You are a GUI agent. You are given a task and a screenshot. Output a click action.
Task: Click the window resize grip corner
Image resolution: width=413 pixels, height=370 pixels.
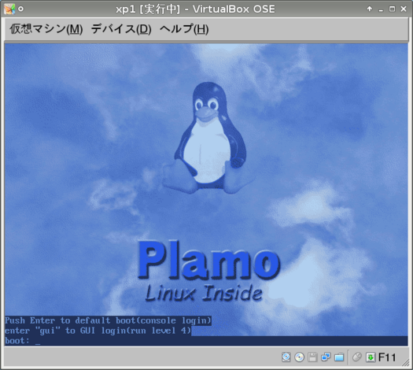[406, 363]
